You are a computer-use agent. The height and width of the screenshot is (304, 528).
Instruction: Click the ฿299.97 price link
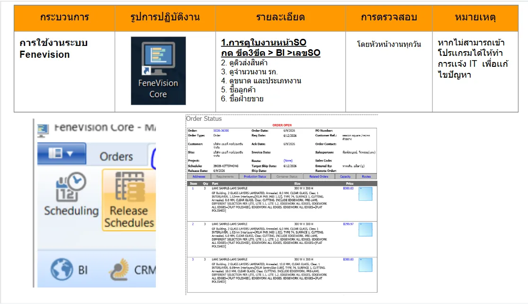(x=348, y=224)
